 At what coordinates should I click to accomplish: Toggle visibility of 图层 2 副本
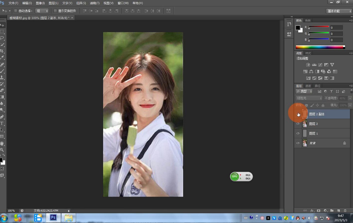298,114
